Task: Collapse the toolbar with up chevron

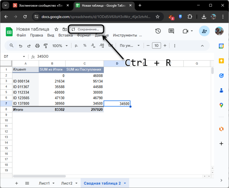Action: point(202,46)
